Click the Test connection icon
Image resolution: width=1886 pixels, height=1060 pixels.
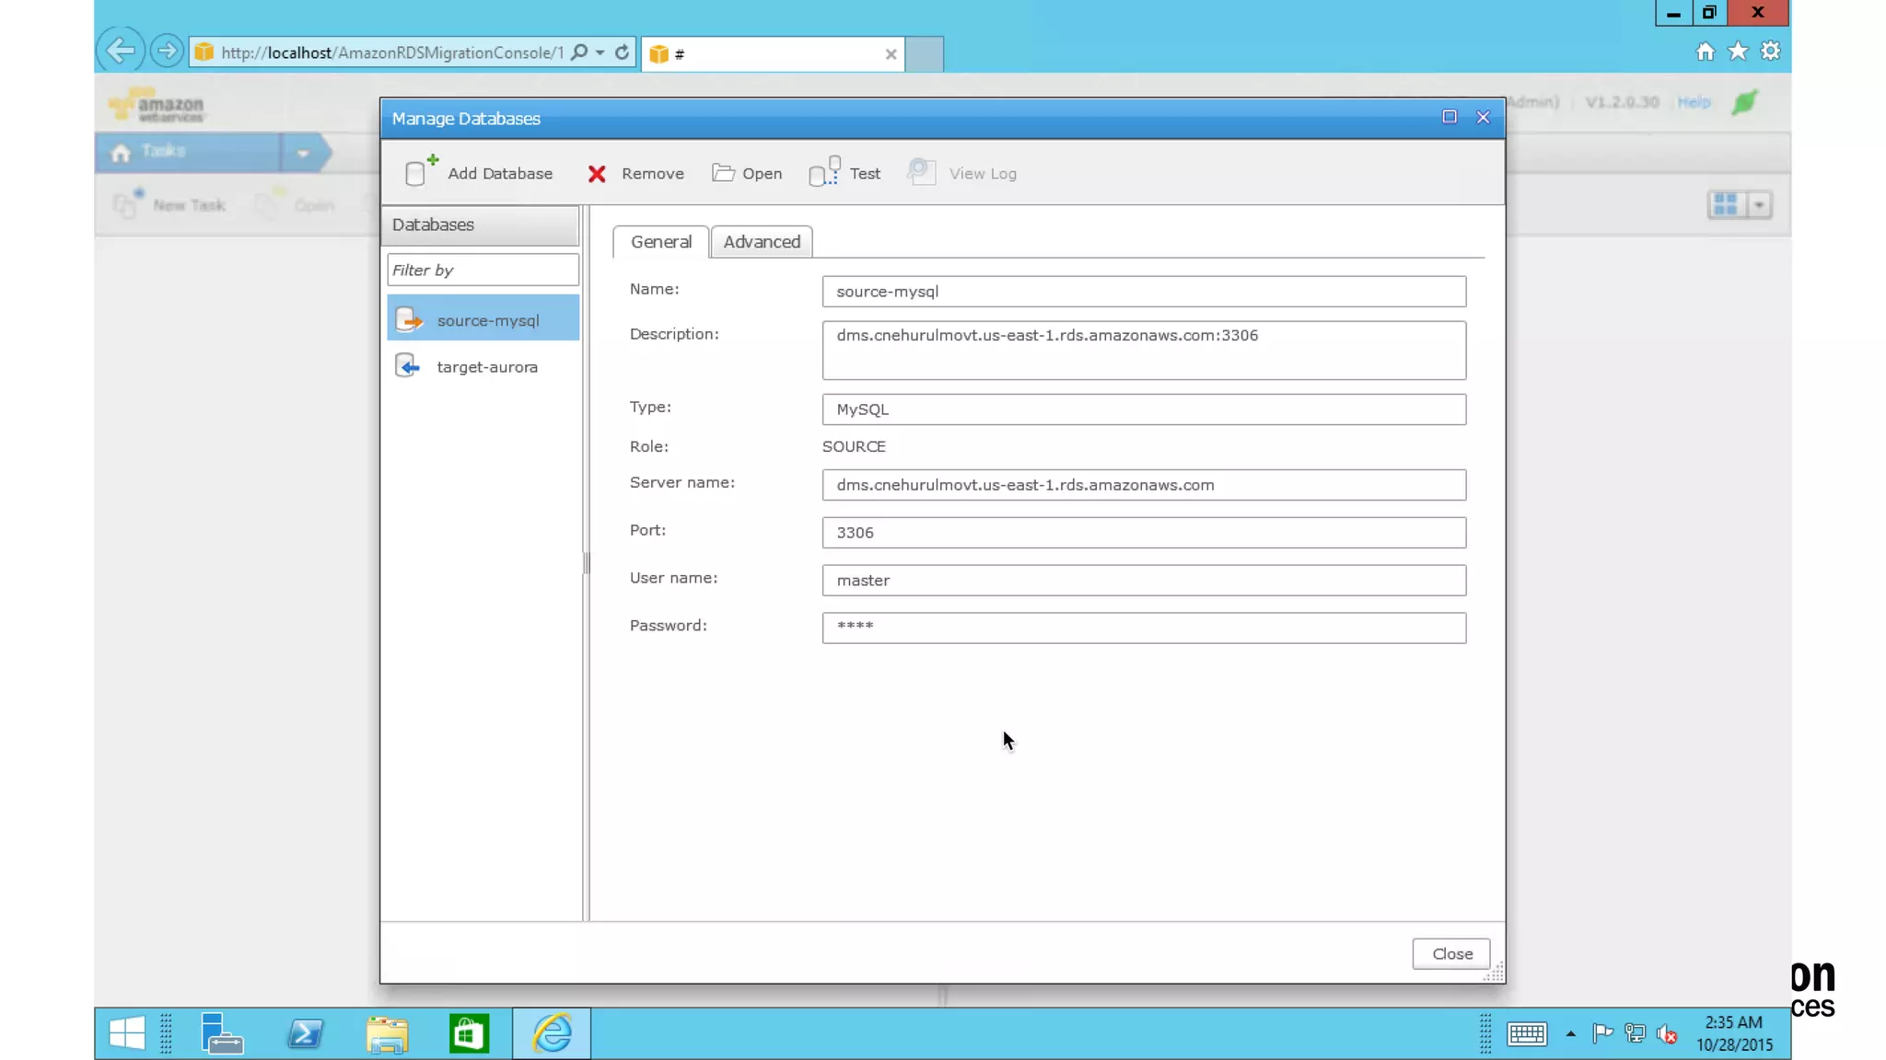(824, 172)
